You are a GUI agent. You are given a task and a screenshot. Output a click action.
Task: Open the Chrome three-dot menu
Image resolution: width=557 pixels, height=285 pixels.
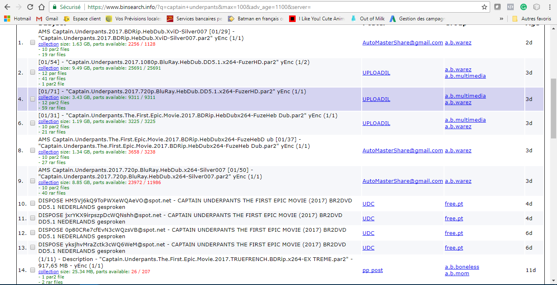[x=549, y=7]
